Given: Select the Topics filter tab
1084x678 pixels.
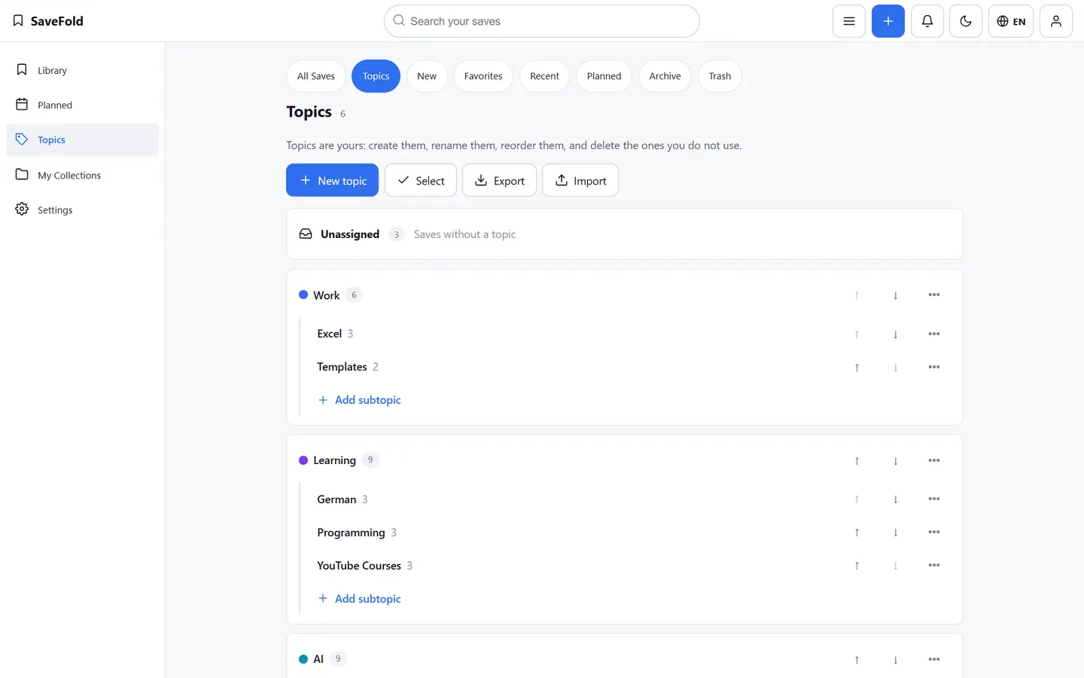Looking at the screenshot, I should [376, 76].
